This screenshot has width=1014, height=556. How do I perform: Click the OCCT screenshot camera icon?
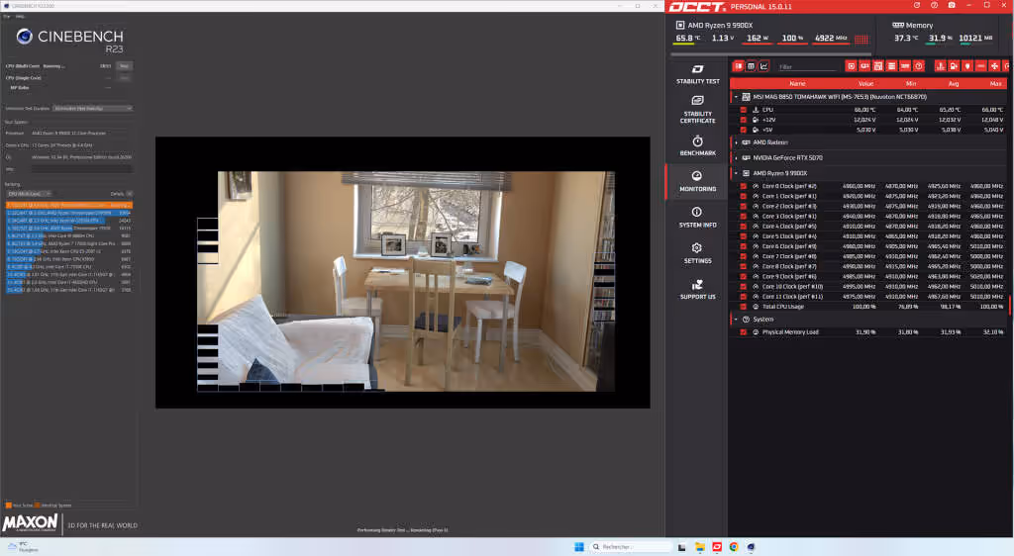pos(950,5)
